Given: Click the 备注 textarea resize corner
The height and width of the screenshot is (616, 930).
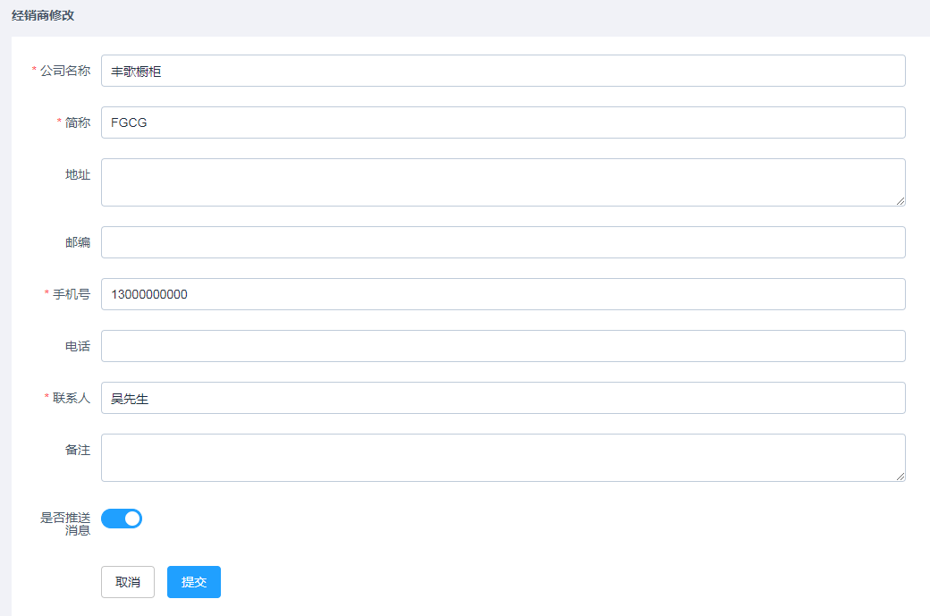Looking at the screenshot, I should tap(900, 477).
